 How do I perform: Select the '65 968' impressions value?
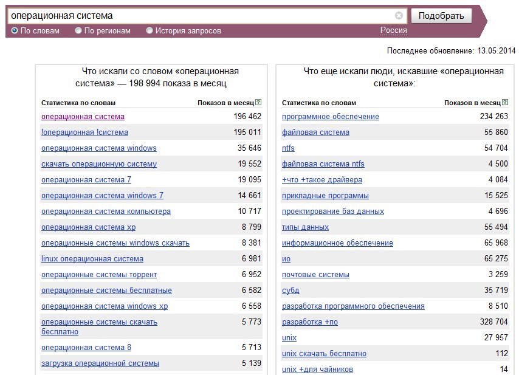(x=496, y=243)
